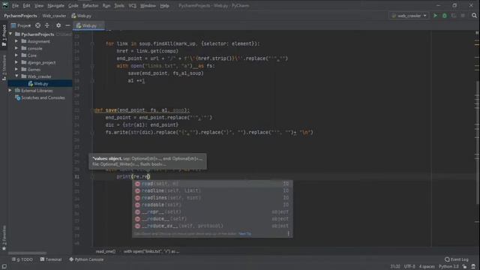Open the Edit menu
The image size is (480, 270).
click(x=27, y=5)
